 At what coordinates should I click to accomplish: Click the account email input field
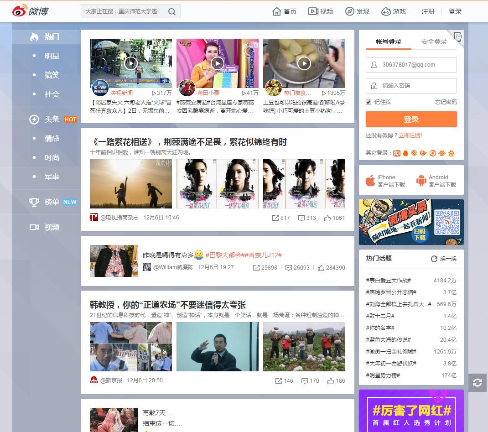[x=411, y=65]
